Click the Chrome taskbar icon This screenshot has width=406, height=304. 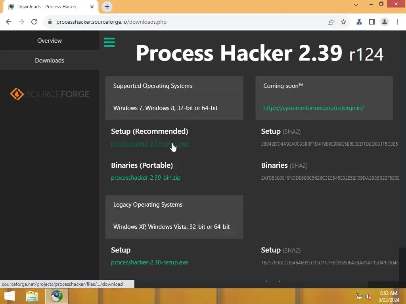tap(57, 296)
